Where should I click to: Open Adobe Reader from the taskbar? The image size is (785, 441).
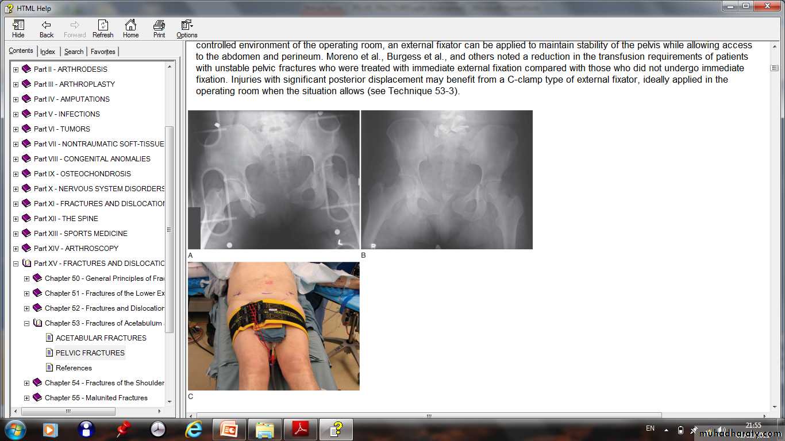pos(301,429)
